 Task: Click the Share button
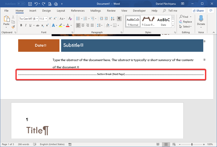coord(198,11)
